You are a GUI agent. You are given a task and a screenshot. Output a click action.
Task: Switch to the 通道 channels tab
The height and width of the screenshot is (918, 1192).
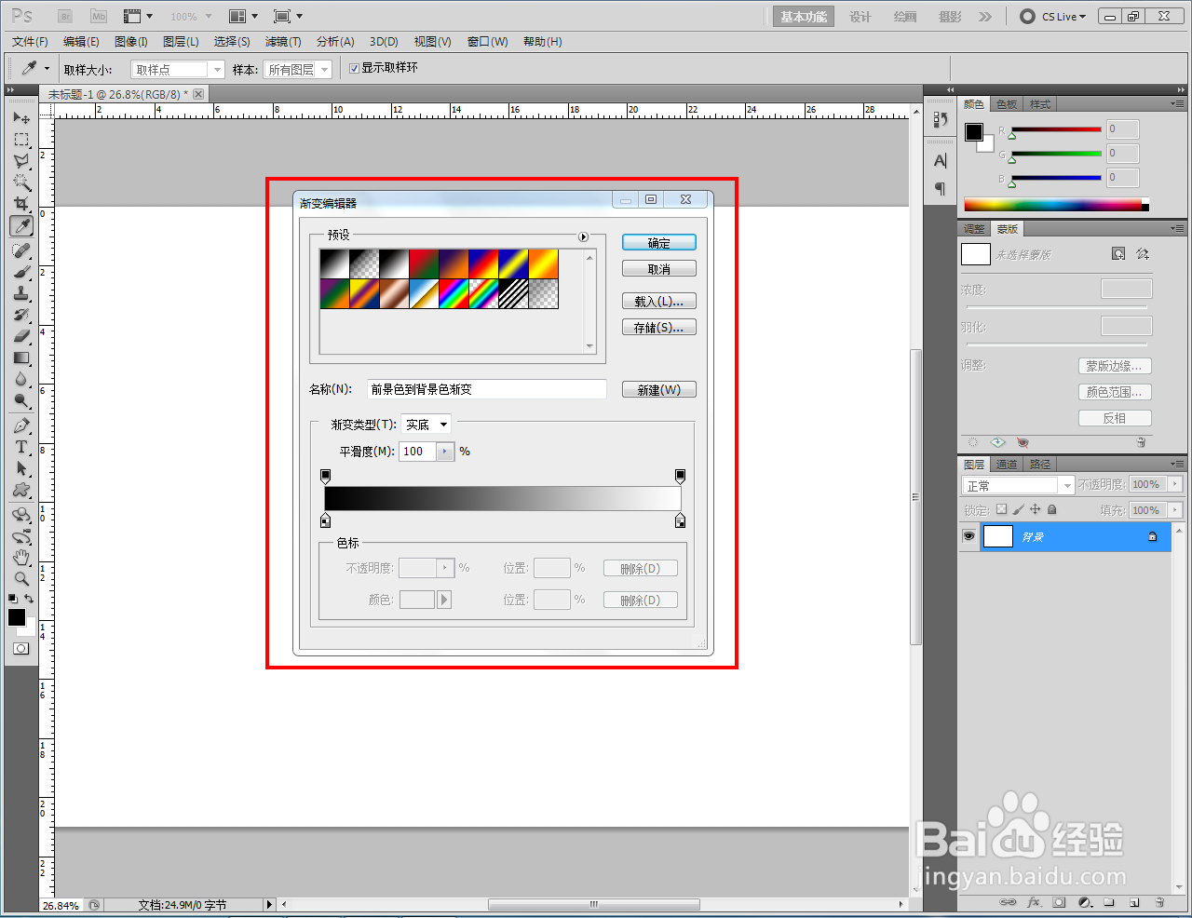[1007, 465]
